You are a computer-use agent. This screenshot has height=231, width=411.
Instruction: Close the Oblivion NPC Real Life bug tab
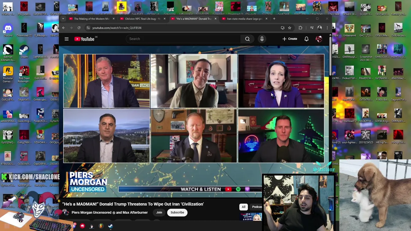pos(164,19)
